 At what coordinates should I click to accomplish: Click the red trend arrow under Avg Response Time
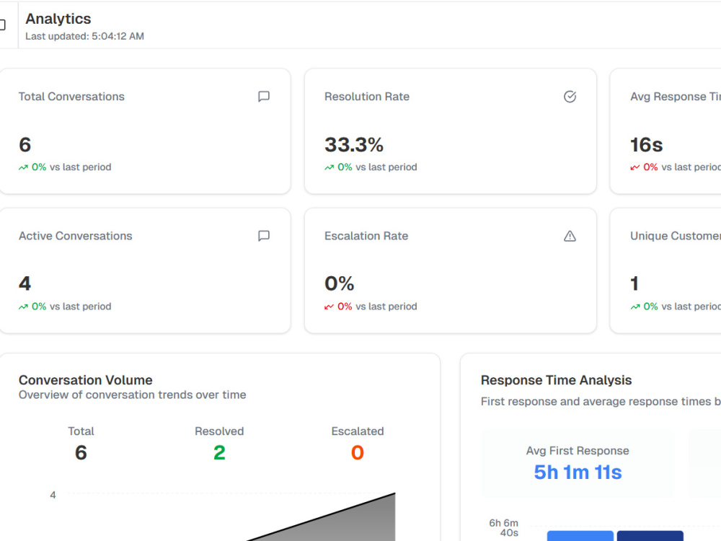tap(635, 167)
